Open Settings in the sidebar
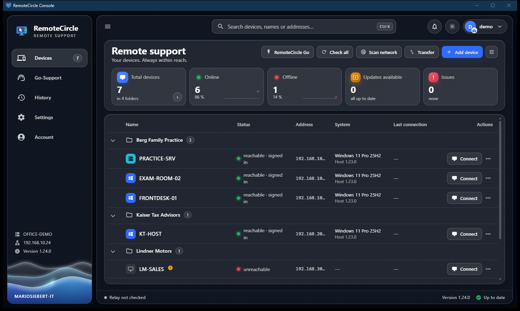The height and width of the screenshot is (311, 520). 50,117
